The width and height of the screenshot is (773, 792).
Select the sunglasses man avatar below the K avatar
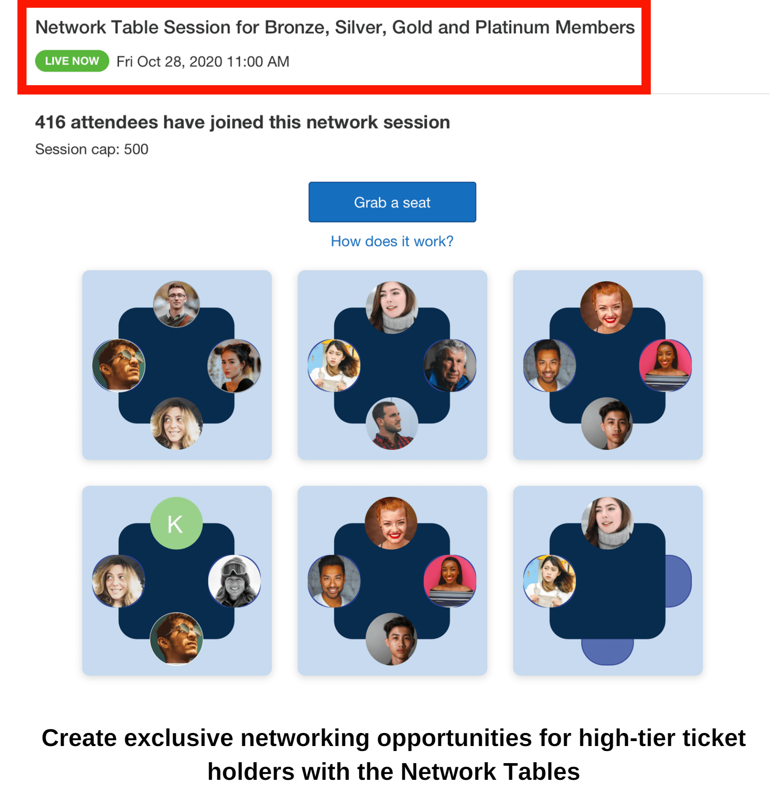pos(176,638)
